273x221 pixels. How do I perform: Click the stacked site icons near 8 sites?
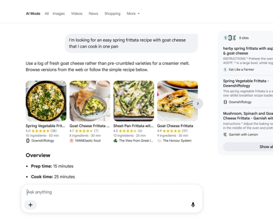point(229,38)
